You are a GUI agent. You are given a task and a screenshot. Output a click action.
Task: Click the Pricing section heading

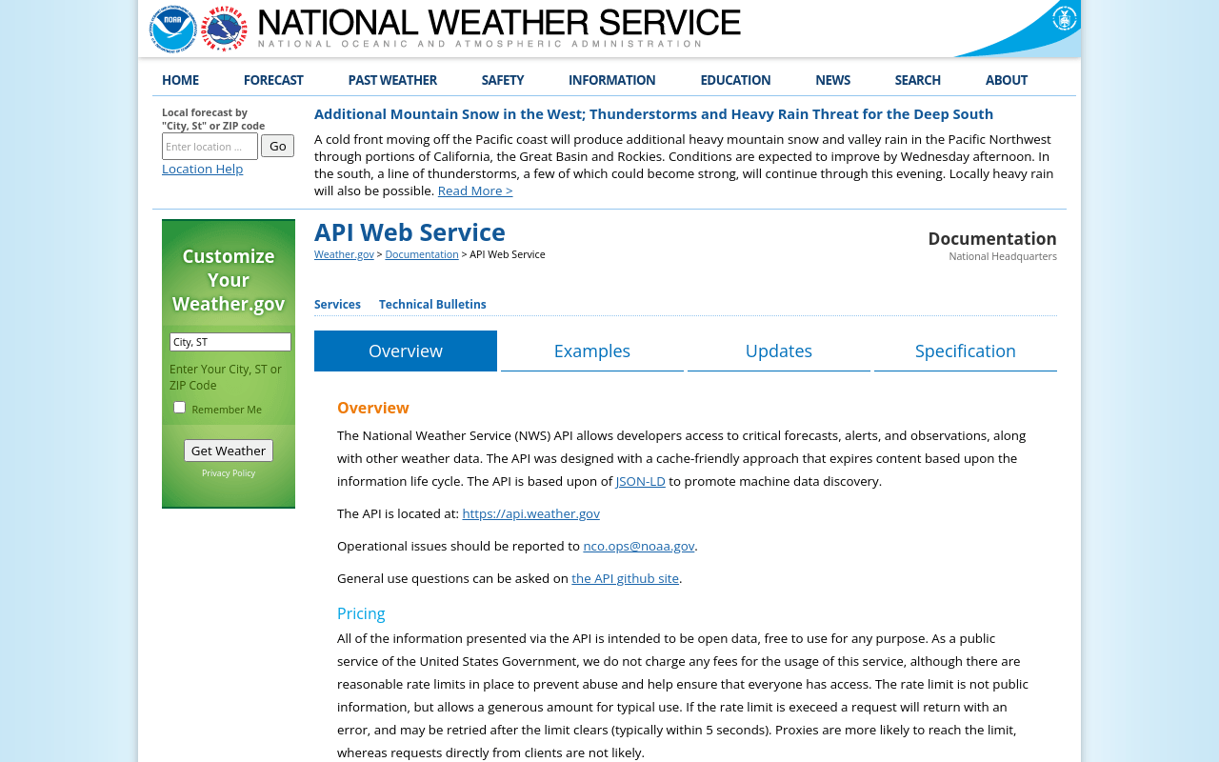click(361, 613)
